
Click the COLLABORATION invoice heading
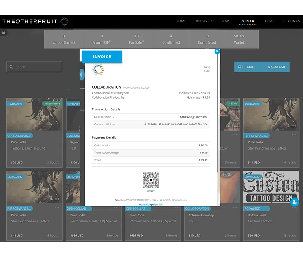(x=107, y=87)
